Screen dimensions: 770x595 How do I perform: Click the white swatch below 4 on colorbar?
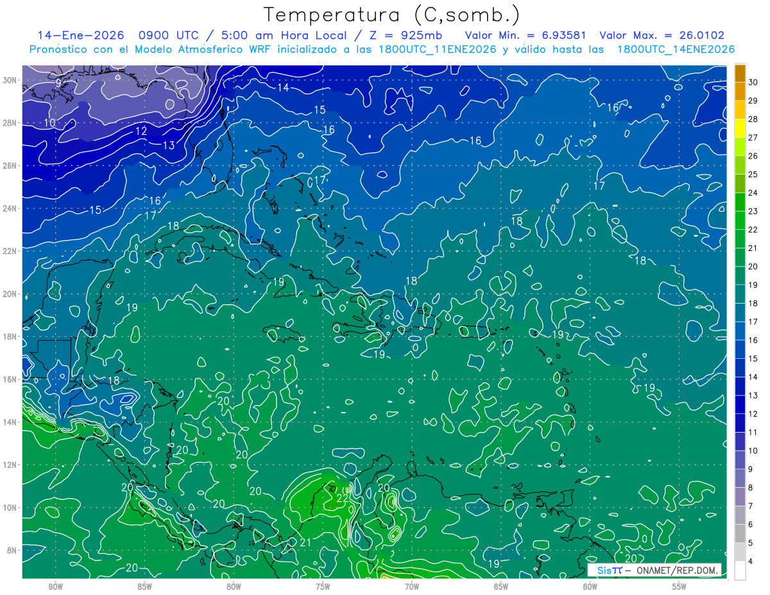[740, 571]
